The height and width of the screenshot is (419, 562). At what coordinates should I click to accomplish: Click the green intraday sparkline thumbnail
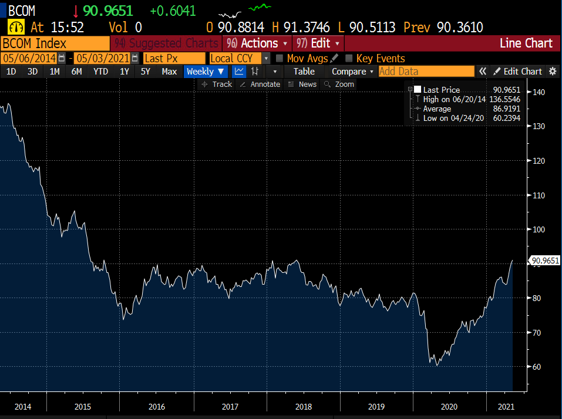[260, 7]
